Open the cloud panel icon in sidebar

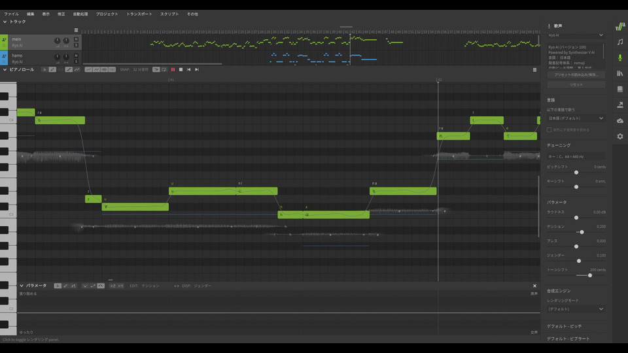tap(620, 120)
